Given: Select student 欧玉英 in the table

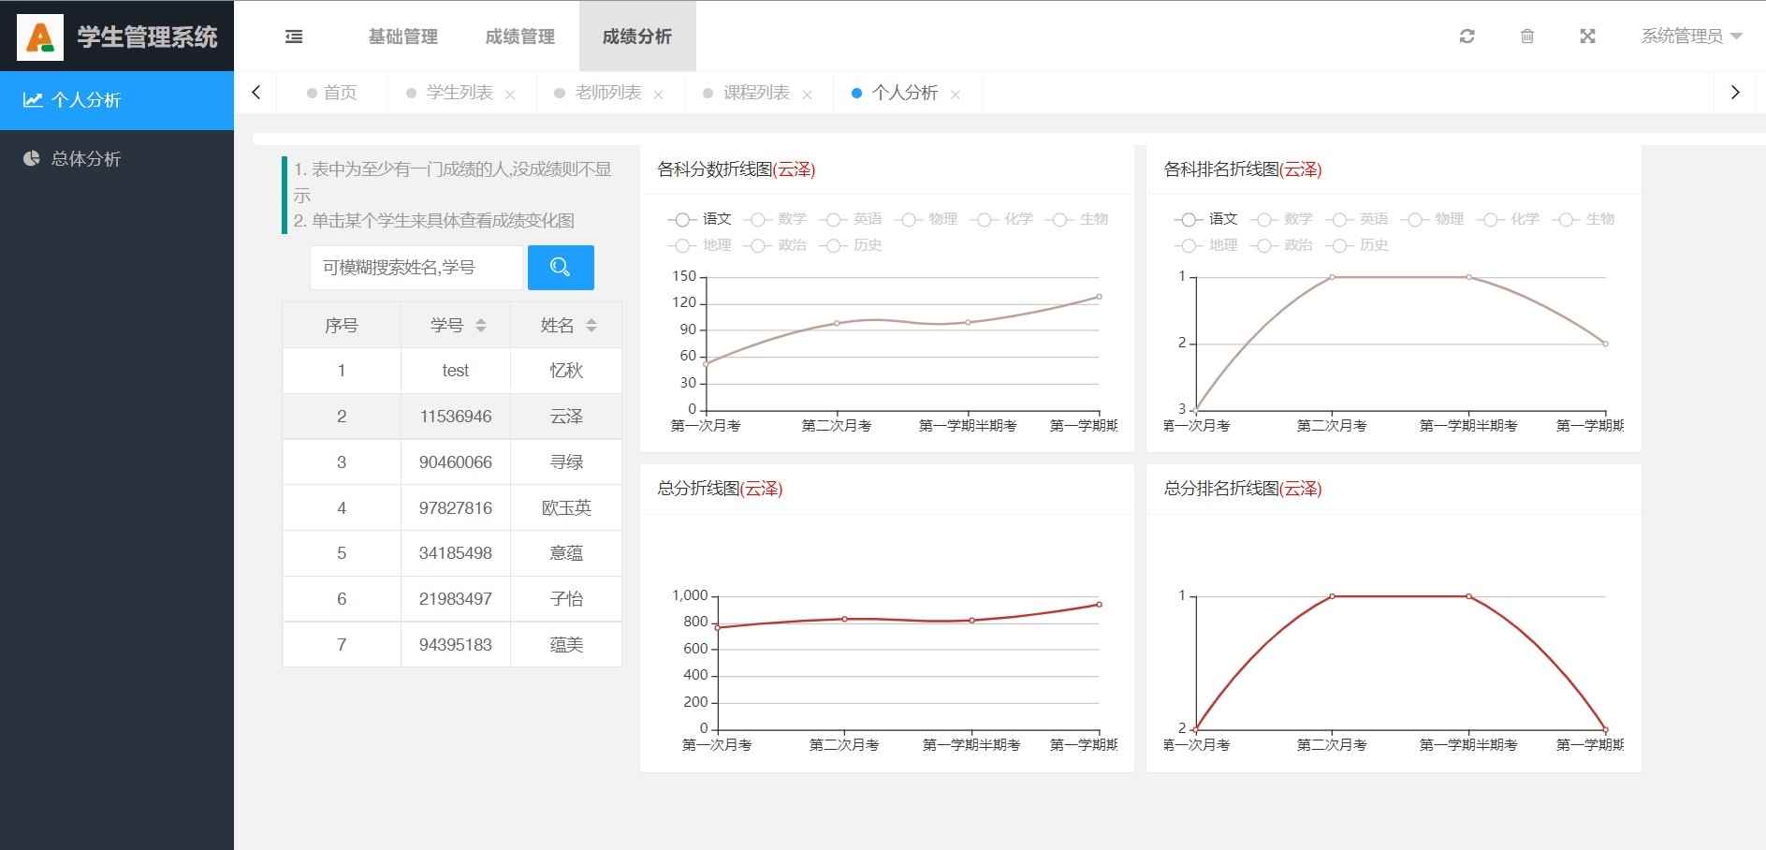Looking at the screenshot, I should coord(566,507).
